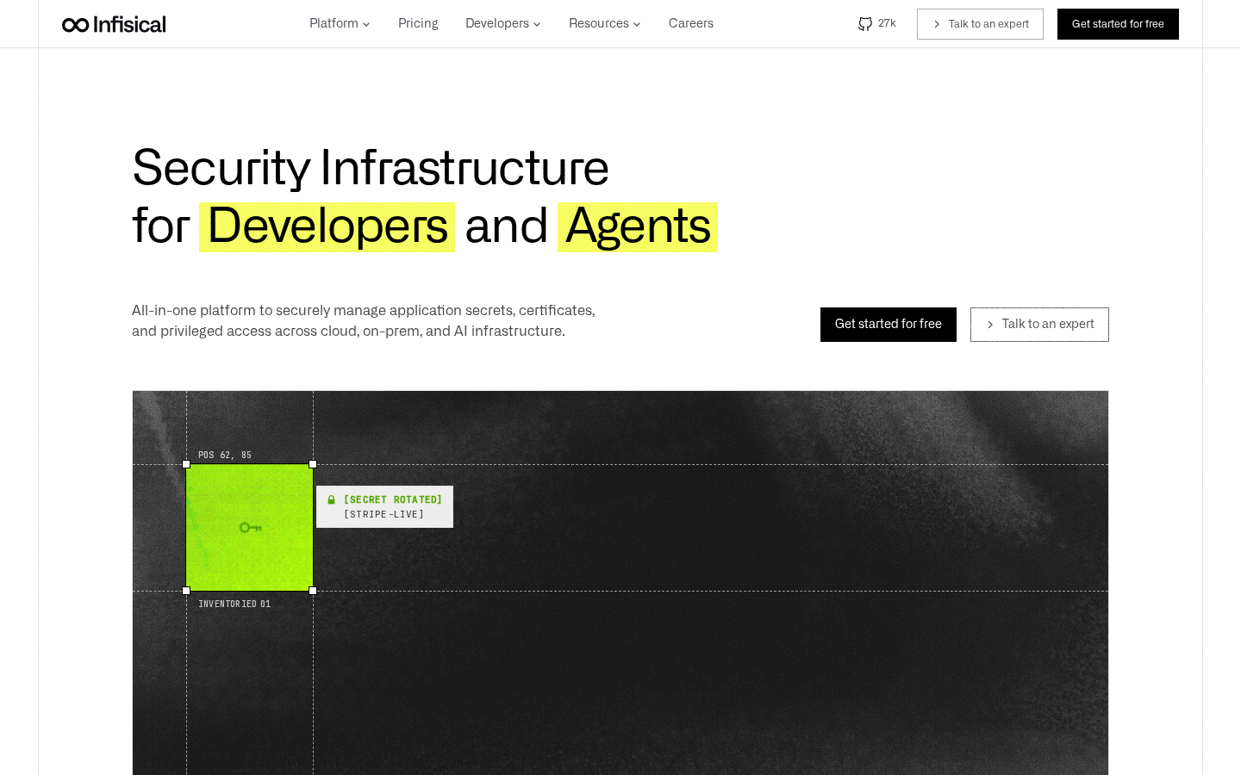This screenshot has height=775, width=1241.
Task: Click the POS 62, 85 label
Action: [225, 455]
